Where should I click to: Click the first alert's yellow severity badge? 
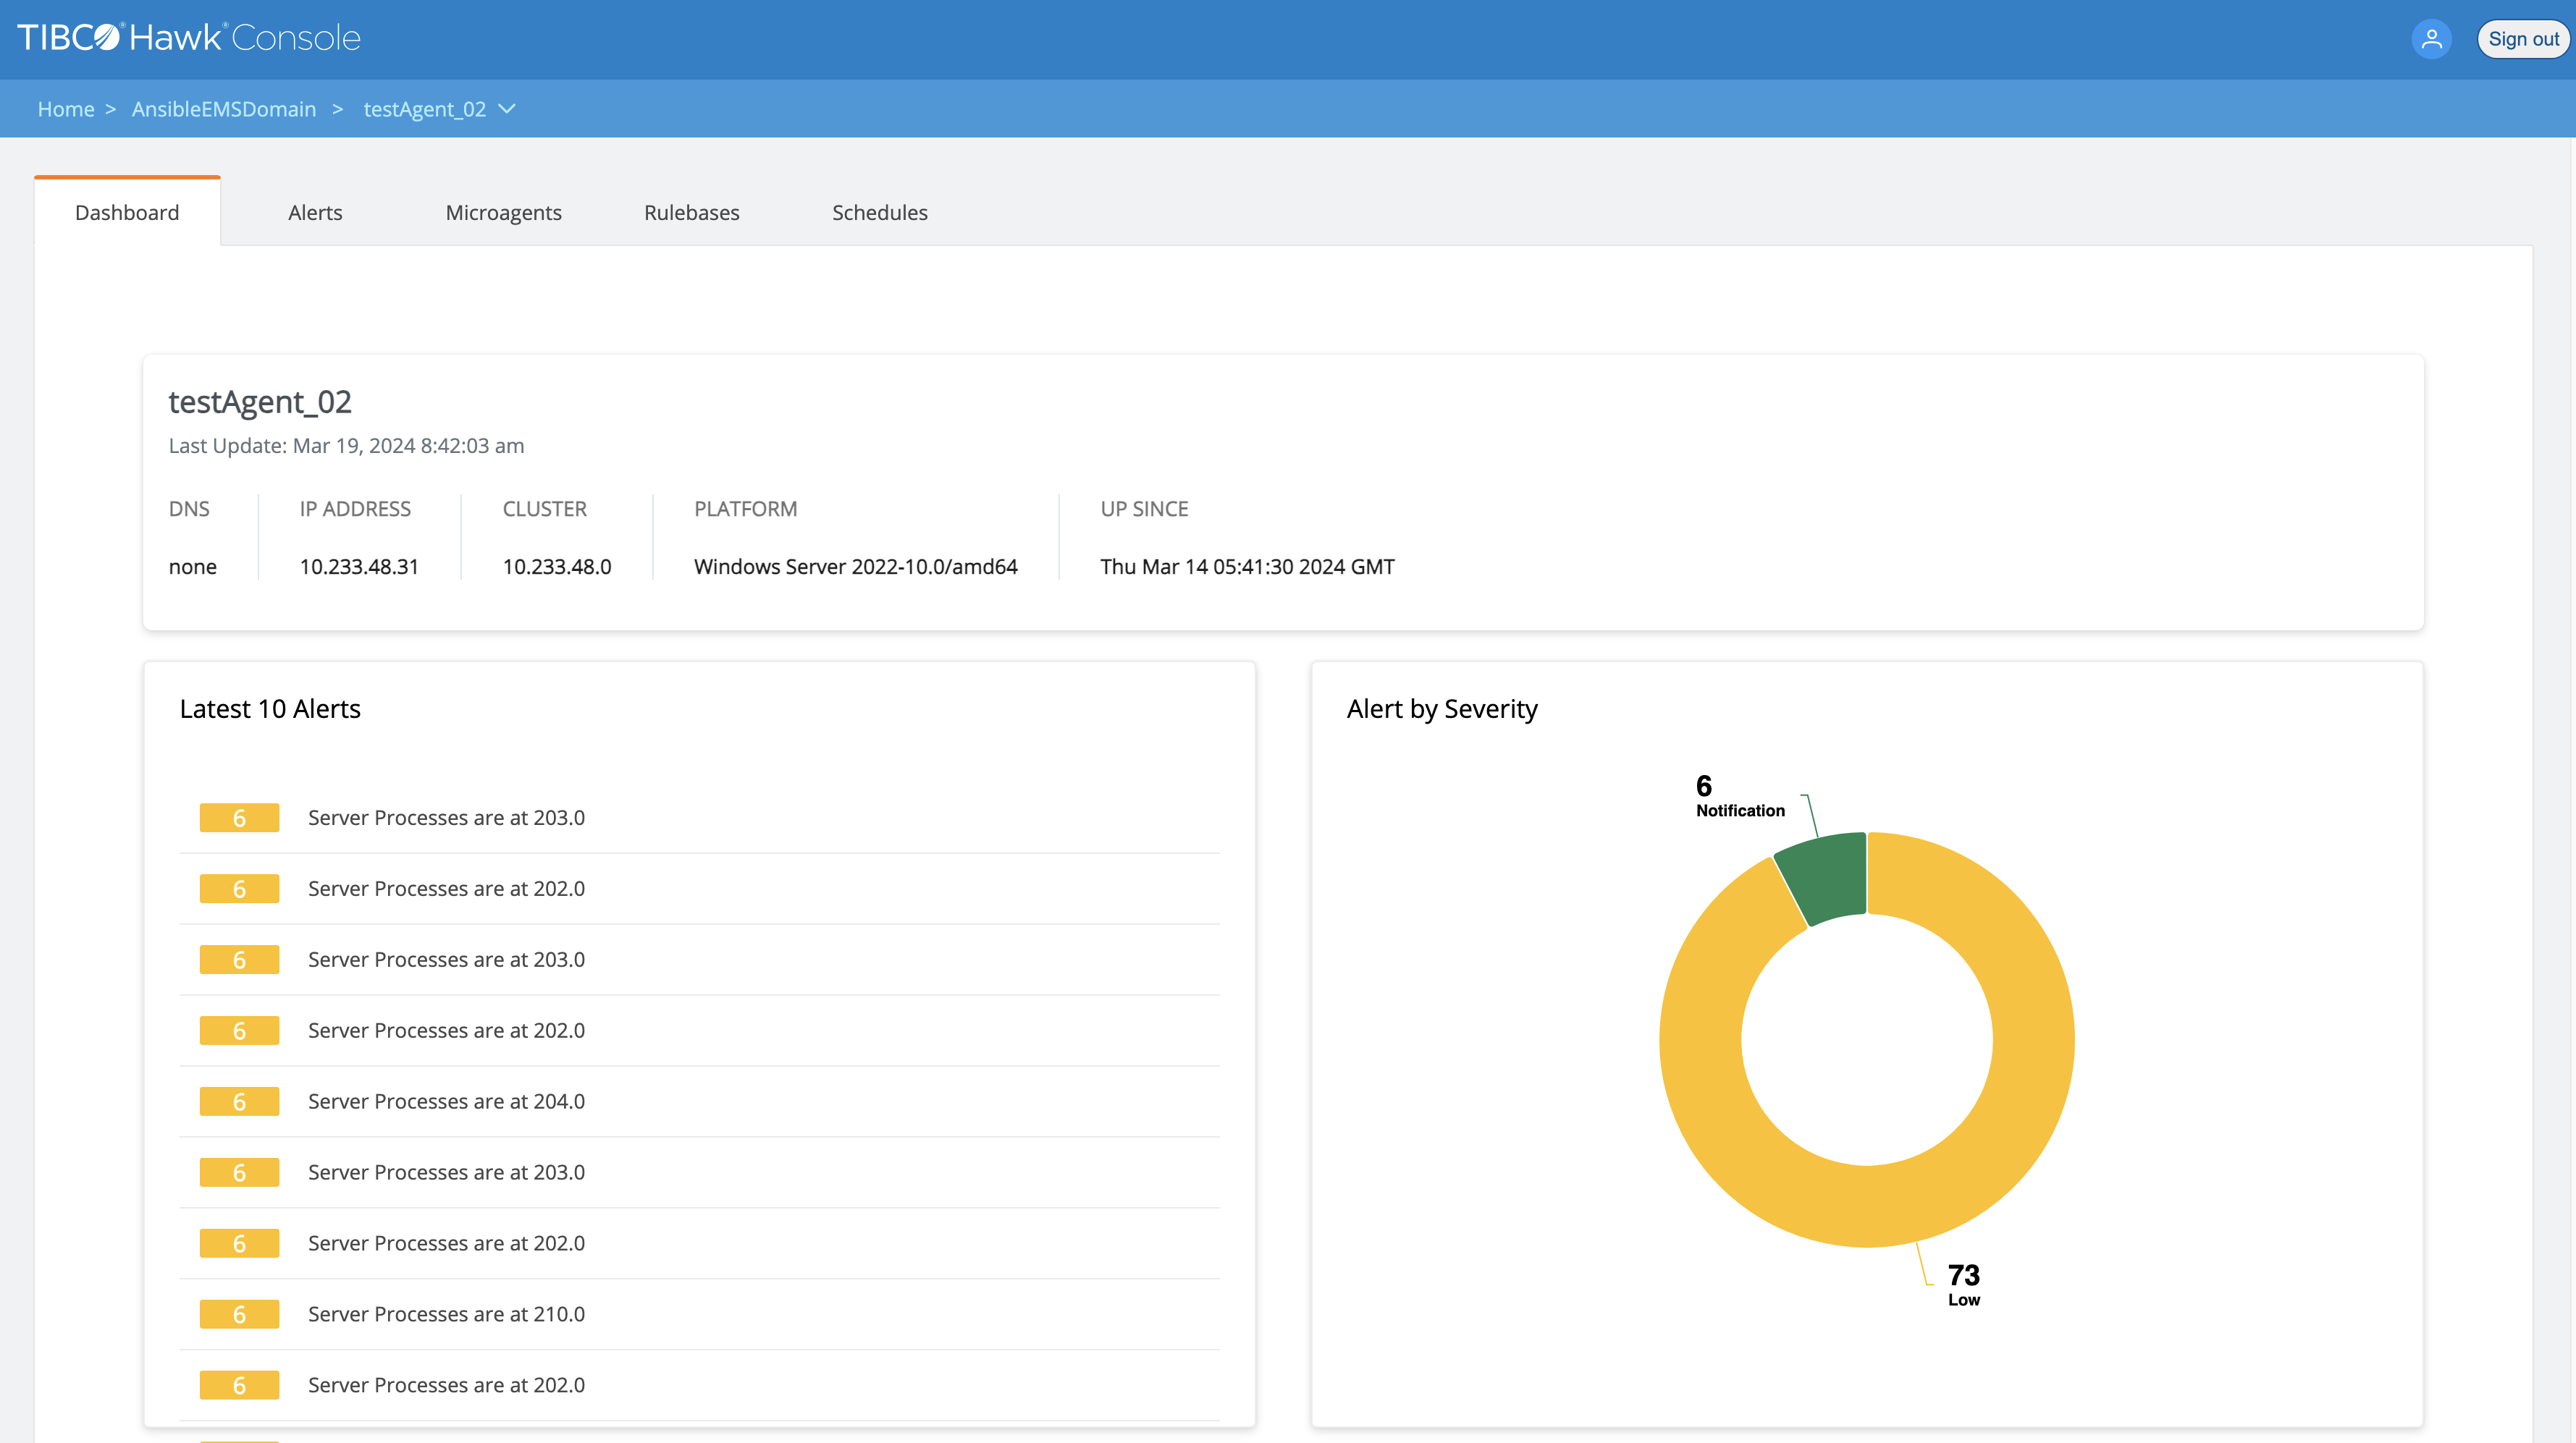239,818
